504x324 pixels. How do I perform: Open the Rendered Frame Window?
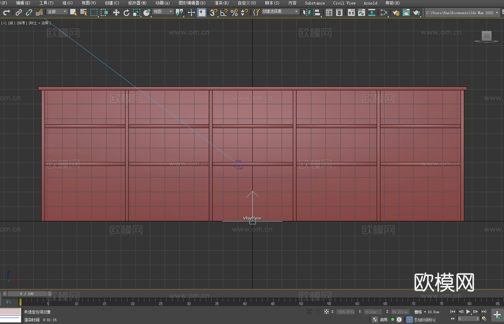click(406, 12)
